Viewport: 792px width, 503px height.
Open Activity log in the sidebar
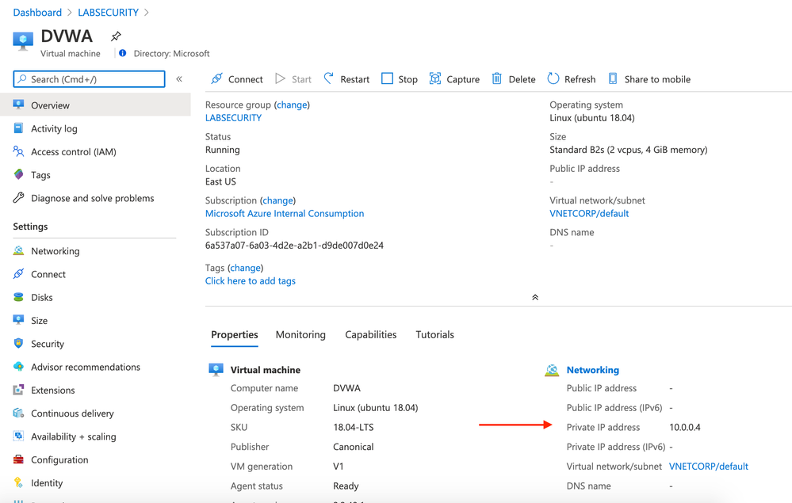tap(54, 128)
